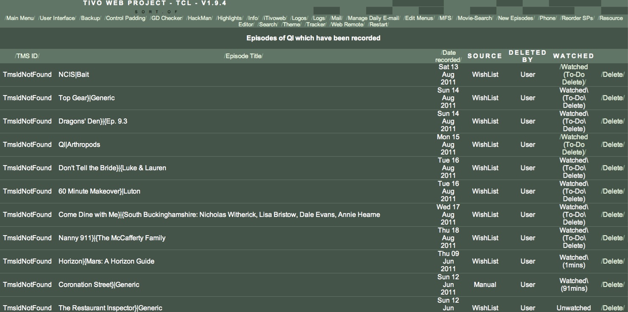The height and width of the screenshot is (312, 628).
Task: Go to the Logos page
Action: click(299, 18)
